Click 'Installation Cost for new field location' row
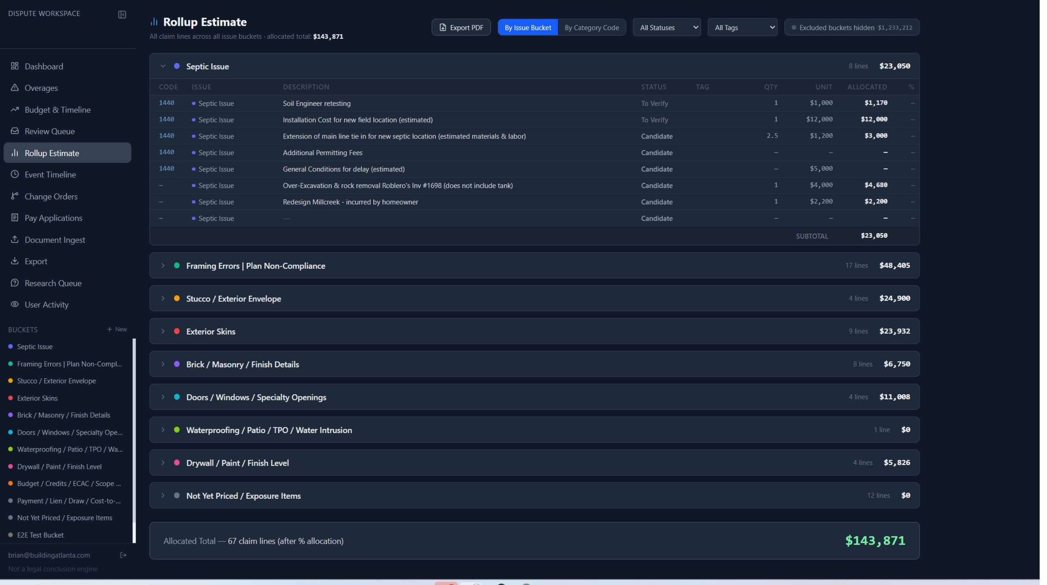Image resolution: width=1047 pixels, height=585 pixels. click(534, 120)
